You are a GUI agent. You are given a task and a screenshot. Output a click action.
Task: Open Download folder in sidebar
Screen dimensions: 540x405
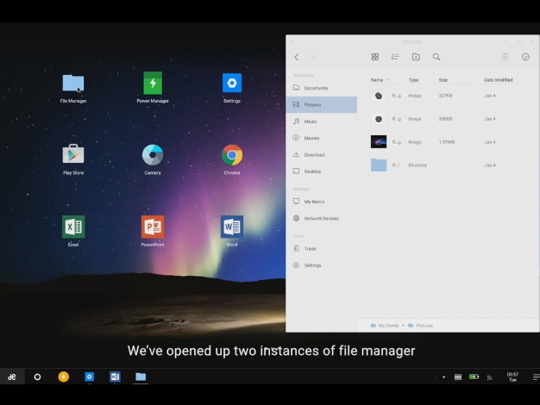coord(321,155)
